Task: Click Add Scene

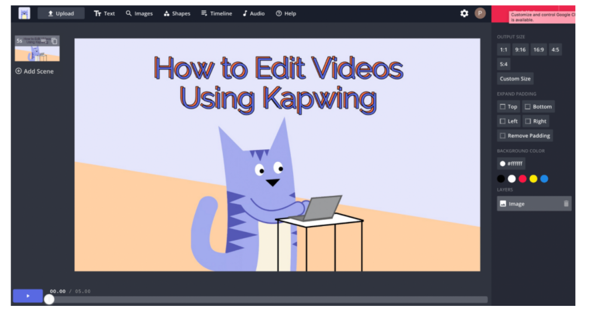Action: (x=34, y=71)
